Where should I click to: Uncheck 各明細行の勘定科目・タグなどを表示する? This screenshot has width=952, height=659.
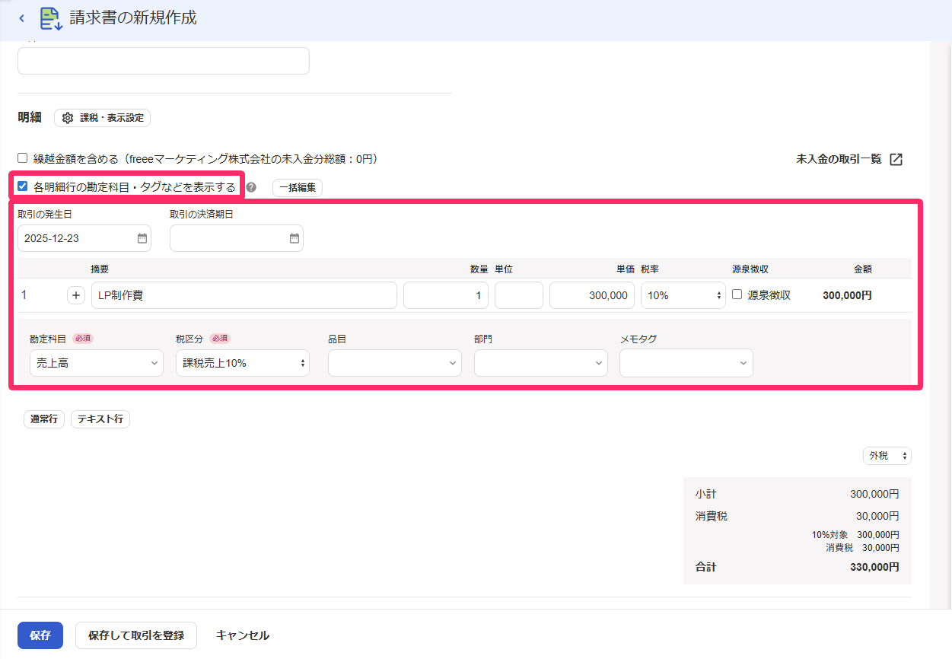[x=23, y=186]
